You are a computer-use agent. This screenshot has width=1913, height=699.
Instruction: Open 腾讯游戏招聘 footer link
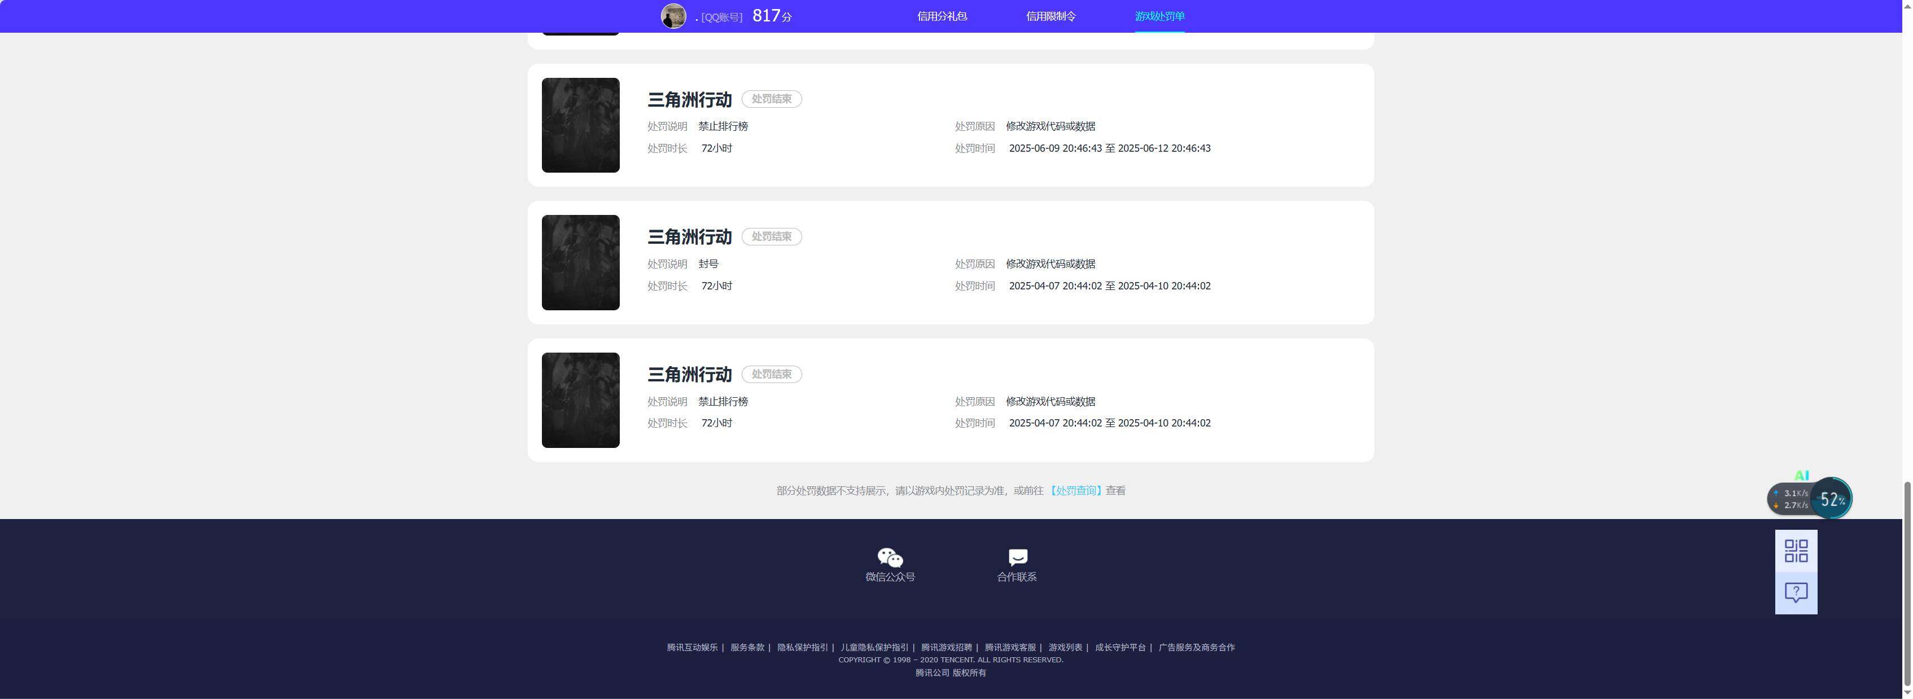click(946, 647)
